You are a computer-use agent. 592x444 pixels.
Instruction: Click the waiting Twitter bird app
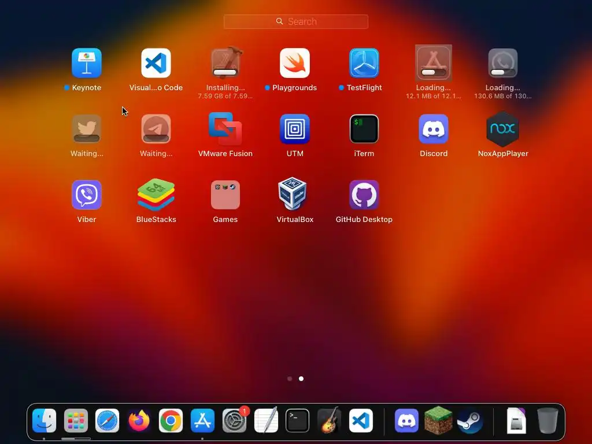click(x=87, y=129)
